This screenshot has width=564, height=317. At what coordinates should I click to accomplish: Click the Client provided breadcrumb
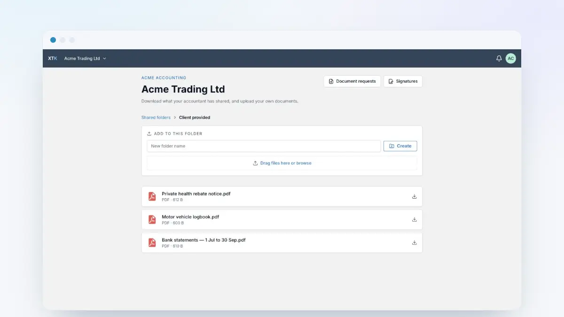(195, 117)
